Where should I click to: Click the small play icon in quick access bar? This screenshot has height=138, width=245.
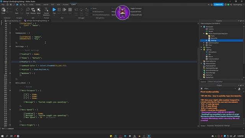pyautogui.click(x=17, y=5)
